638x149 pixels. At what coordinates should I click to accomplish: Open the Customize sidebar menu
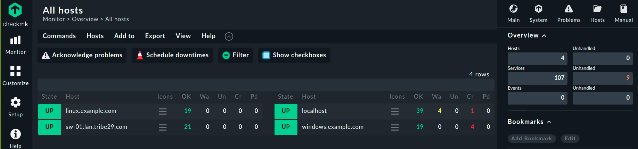click(x=15, y=76)
